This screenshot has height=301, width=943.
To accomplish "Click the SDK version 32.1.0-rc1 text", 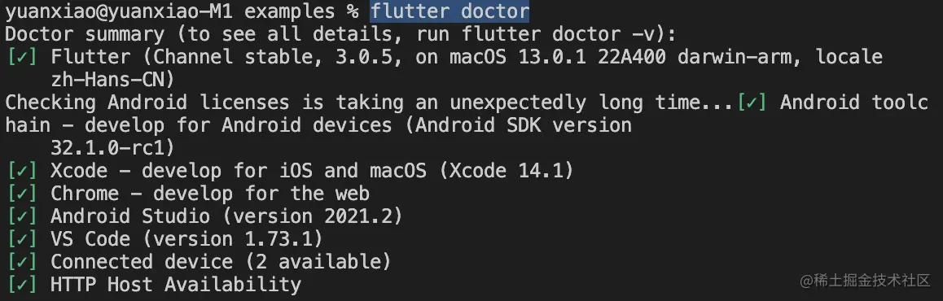I will click(113, 148).
